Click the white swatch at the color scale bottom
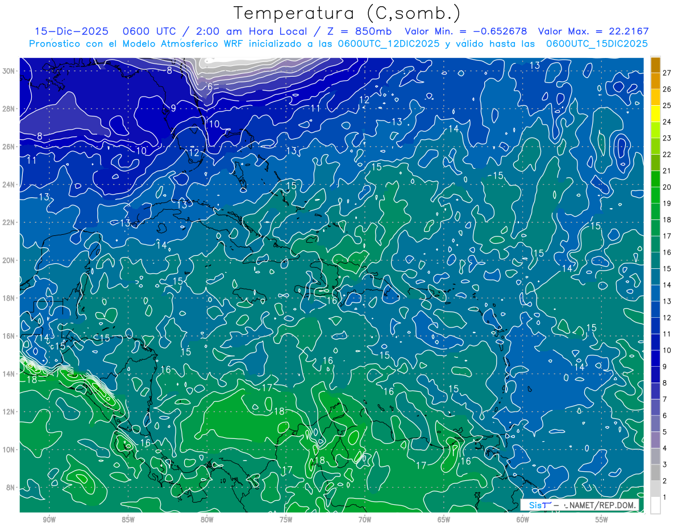This screenshot has height=527, width=682. [x=655, y=505]
